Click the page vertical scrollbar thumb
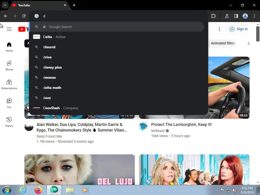The height and width of the screenshot is (195, 260). coord(258,34)
